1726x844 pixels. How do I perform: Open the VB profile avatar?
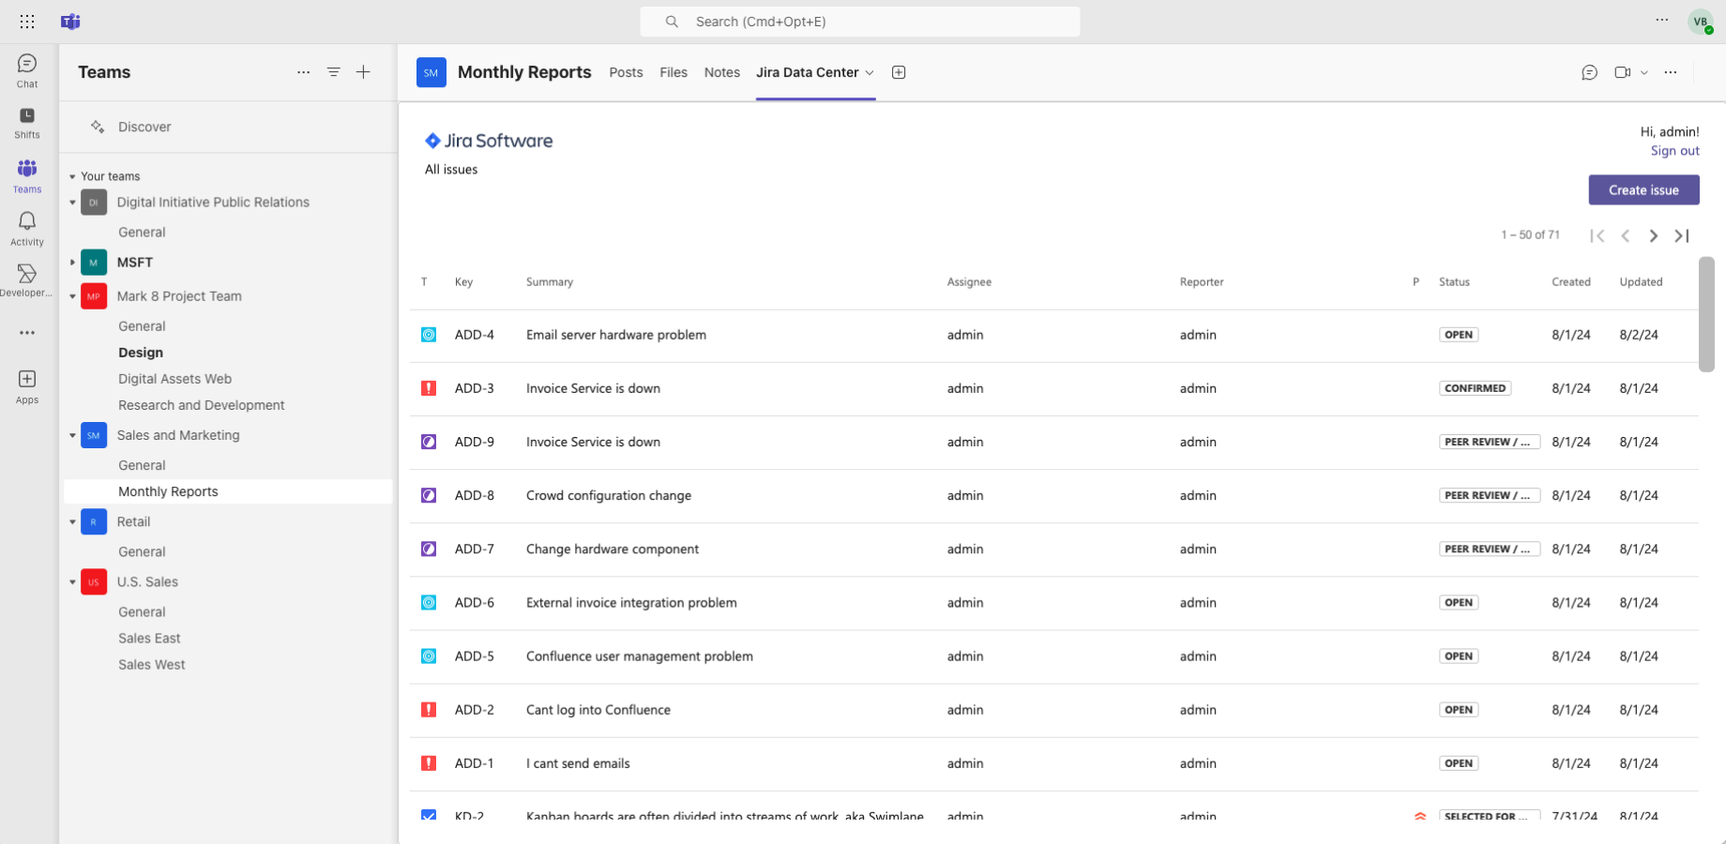(x=1701, y=22)
